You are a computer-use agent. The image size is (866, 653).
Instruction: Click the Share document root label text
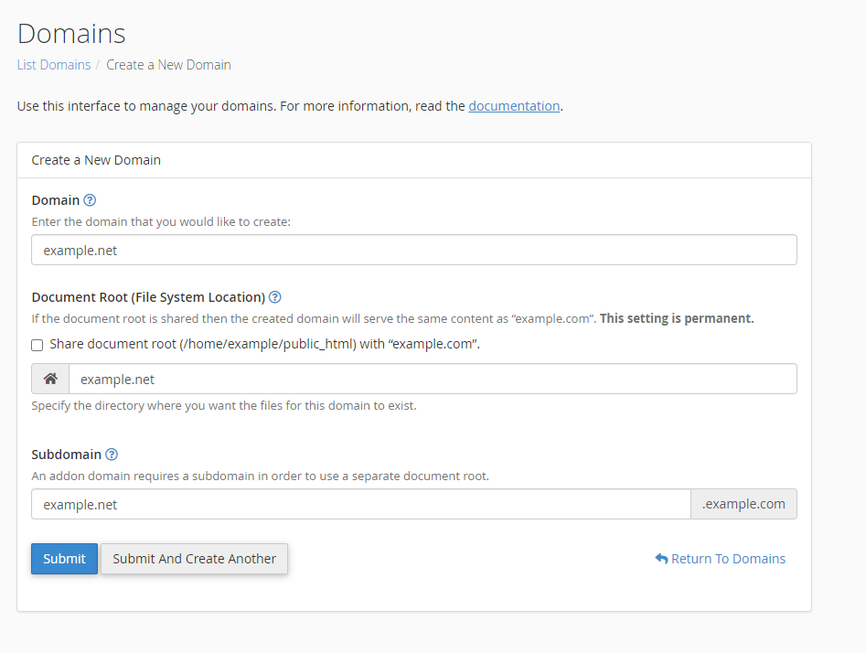tap(264, 344)
